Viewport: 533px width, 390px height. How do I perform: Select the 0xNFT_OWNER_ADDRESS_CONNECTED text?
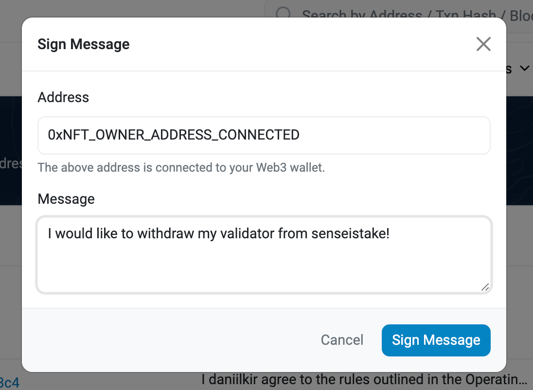173,135
